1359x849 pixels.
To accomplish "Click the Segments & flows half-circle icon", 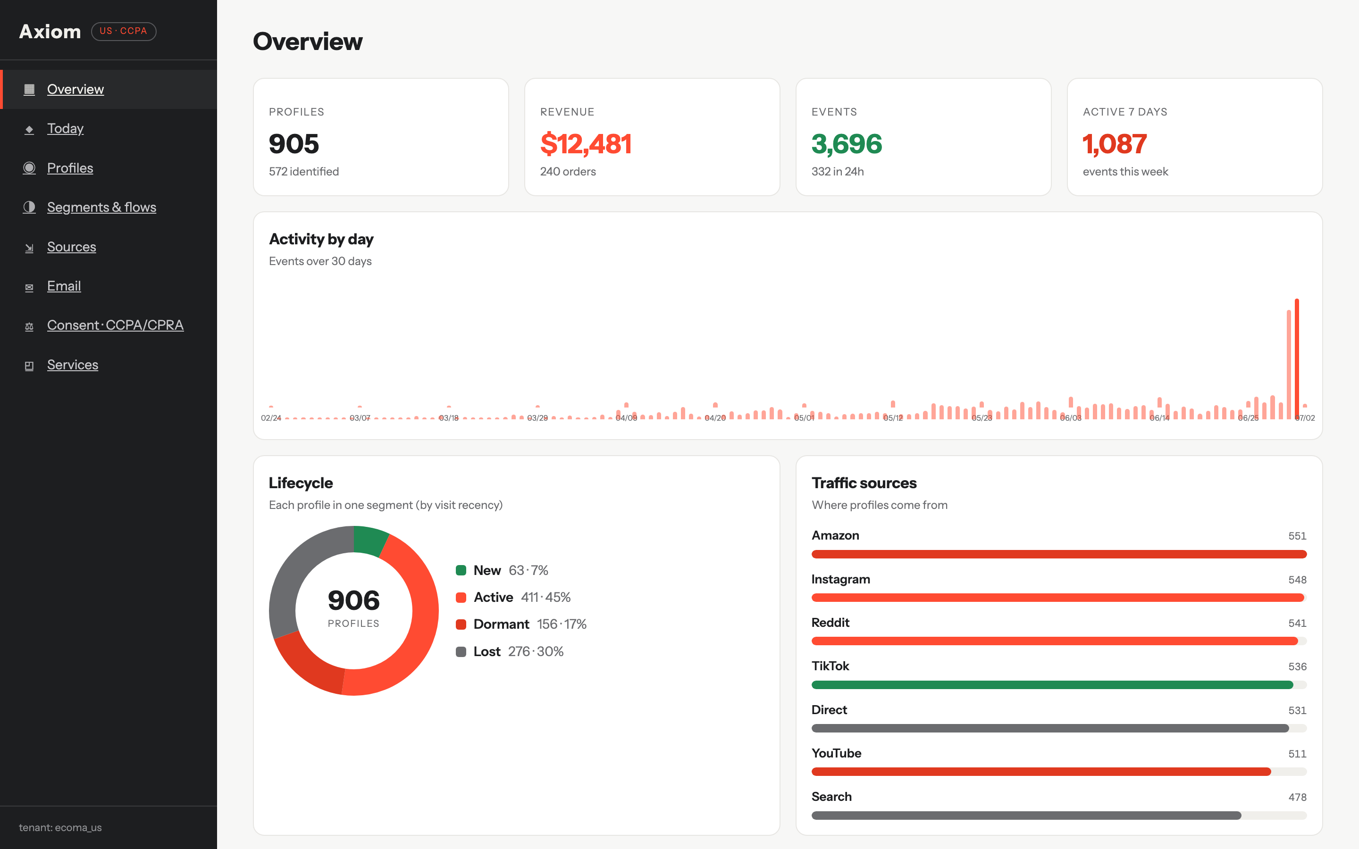I will [x=29, y=207].
